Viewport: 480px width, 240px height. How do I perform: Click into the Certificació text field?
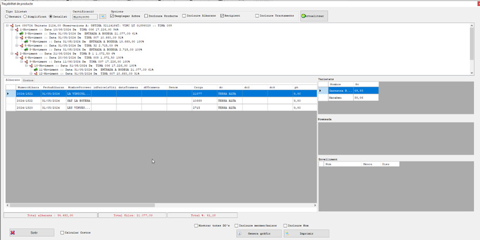click(x=84, y=17)
